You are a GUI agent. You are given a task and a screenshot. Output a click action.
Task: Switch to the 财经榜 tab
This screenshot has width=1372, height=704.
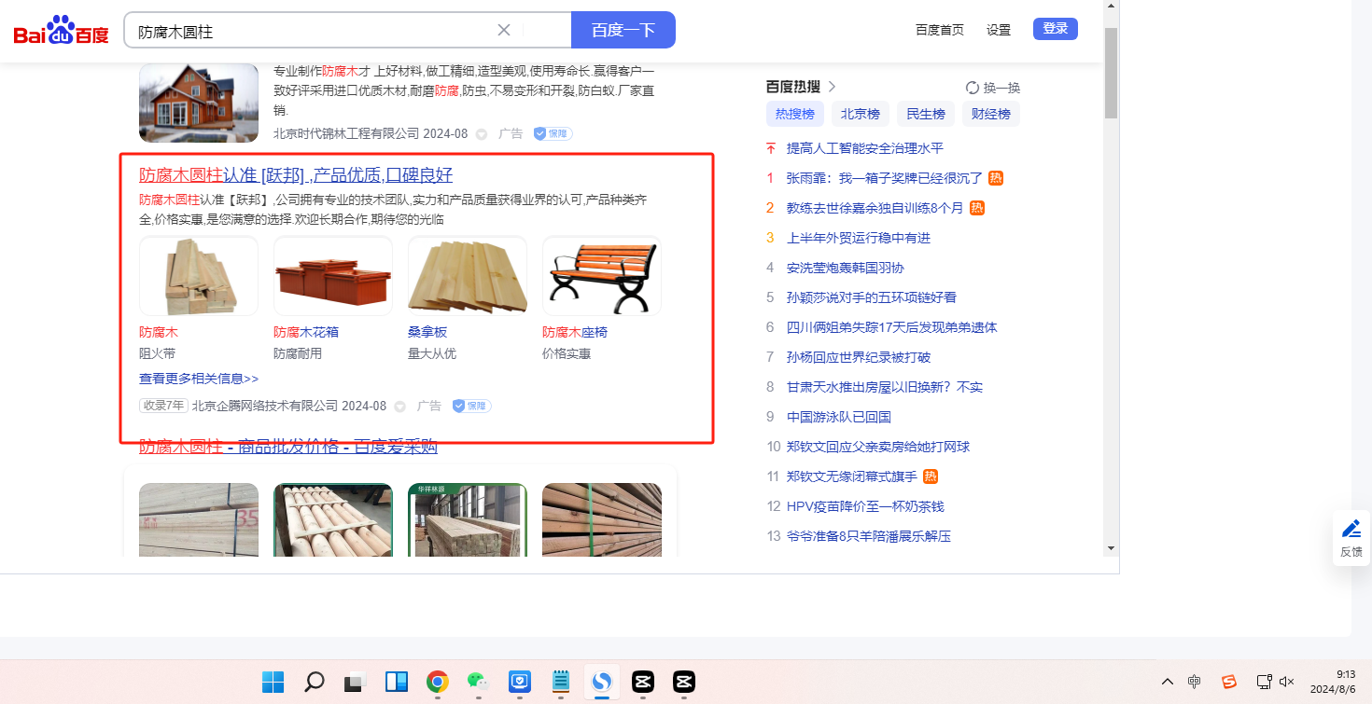click(x=991, y=114)
